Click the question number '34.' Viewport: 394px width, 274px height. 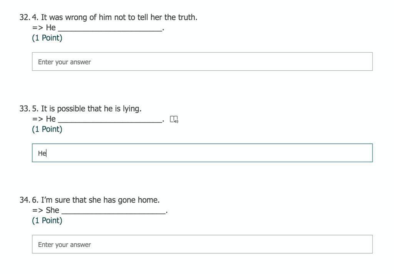(x=25, y=200)
